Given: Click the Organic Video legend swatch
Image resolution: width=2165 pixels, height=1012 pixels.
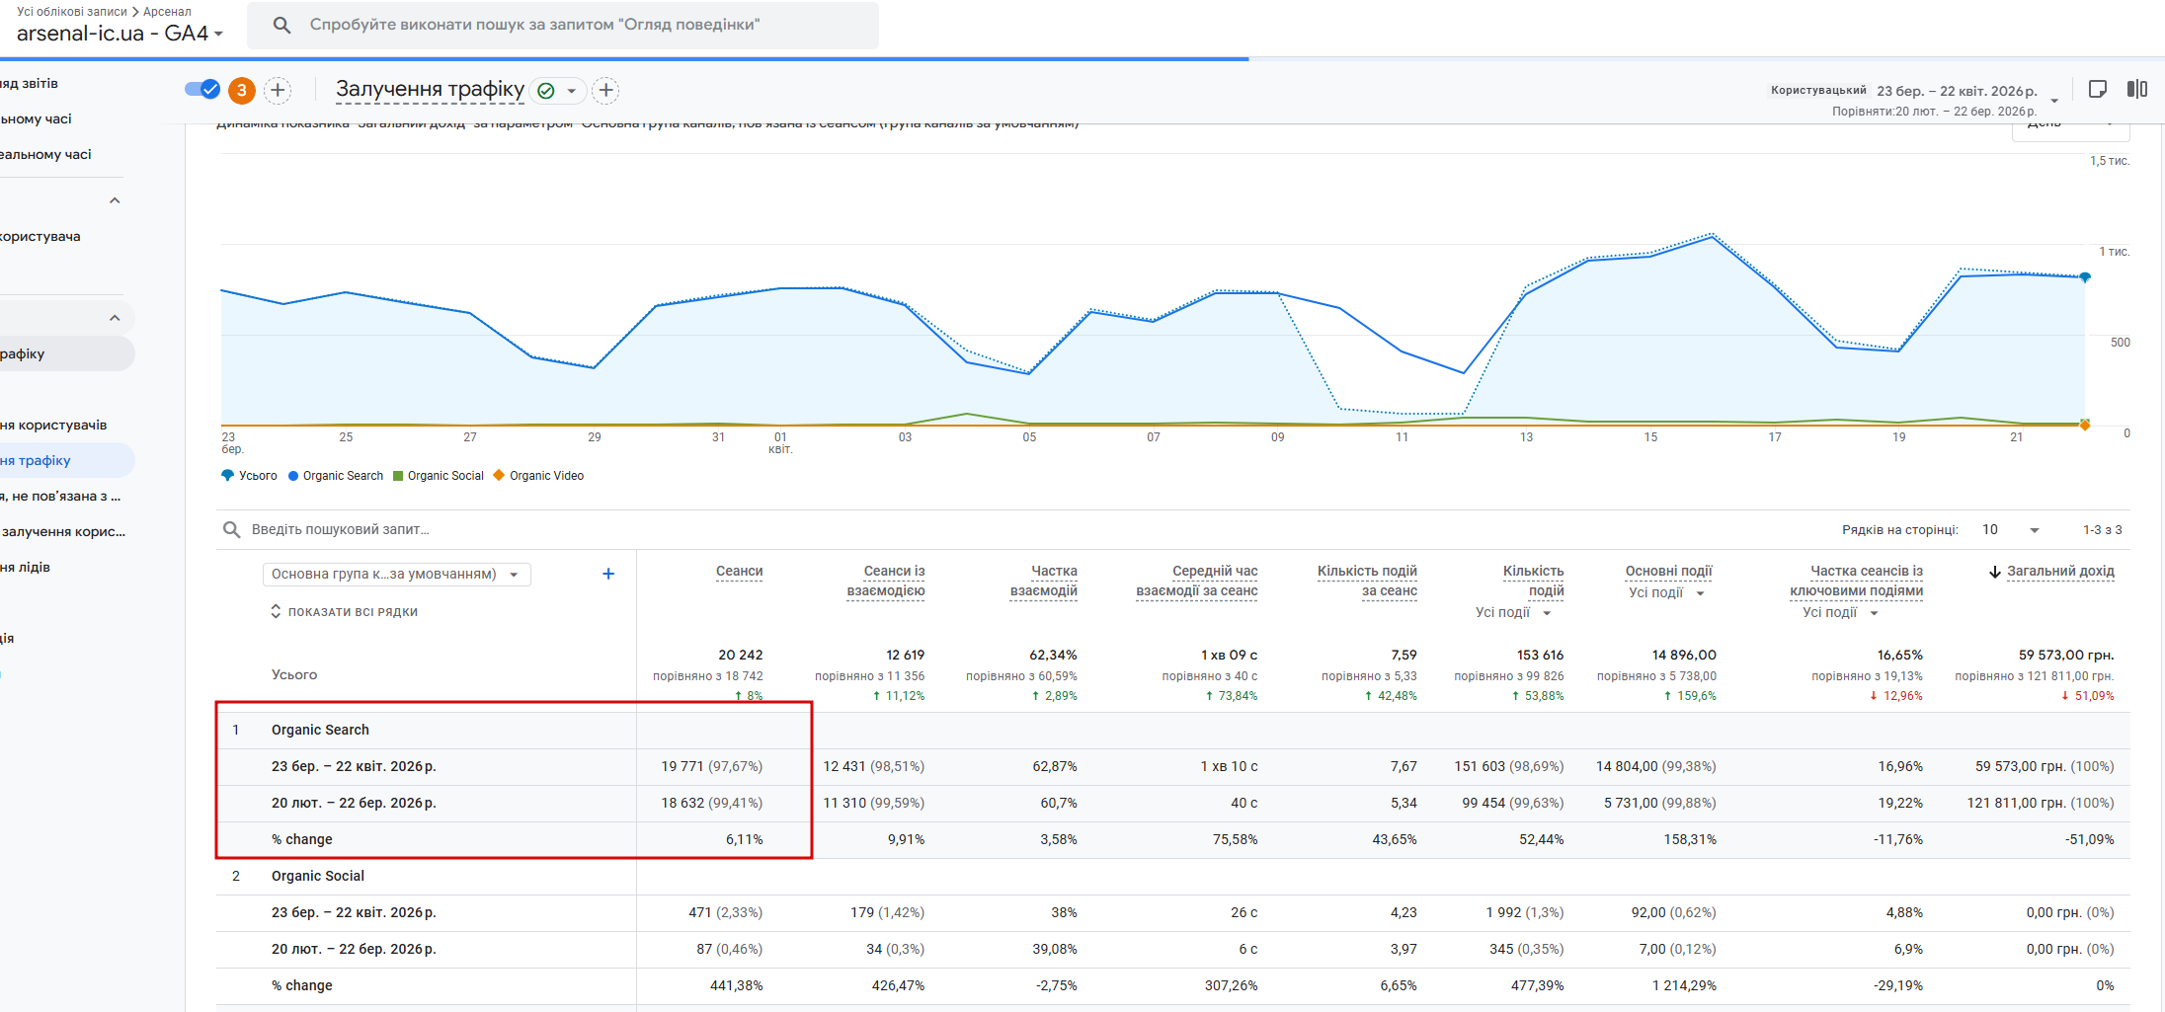Looking at the screenshot, I should tap(499, 476).
